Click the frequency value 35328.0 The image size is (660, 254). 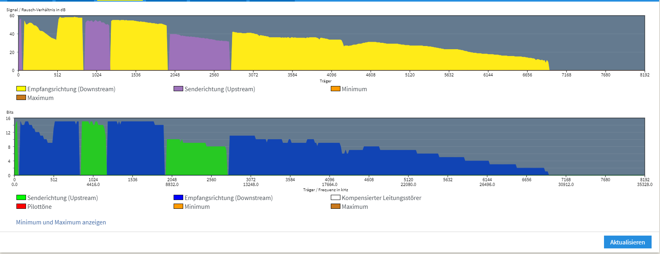pyautogui.click(x=645, y=185)
